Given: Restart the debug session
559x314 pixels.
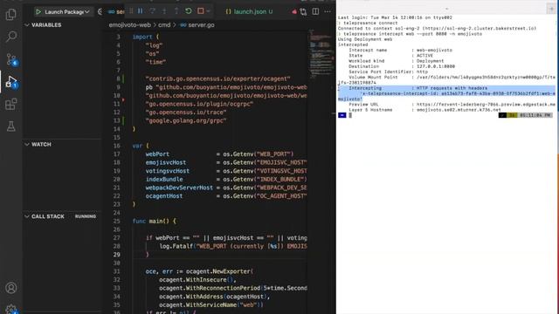Looking at the screenshot, I should click(x=189, y=11).
